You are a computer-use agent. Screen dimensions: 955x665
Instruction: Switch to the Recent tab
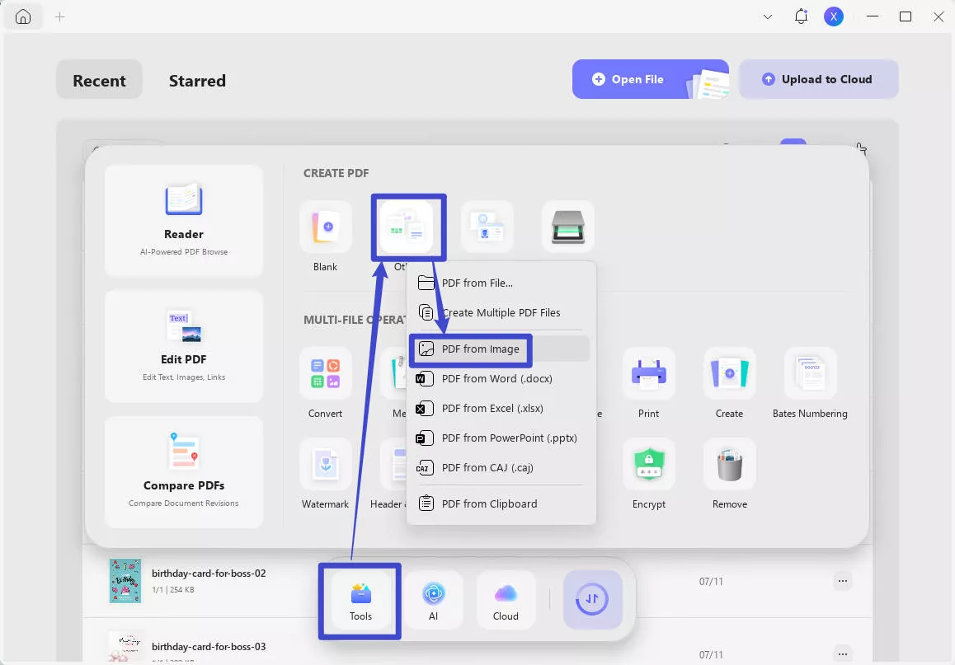[99, 81]
